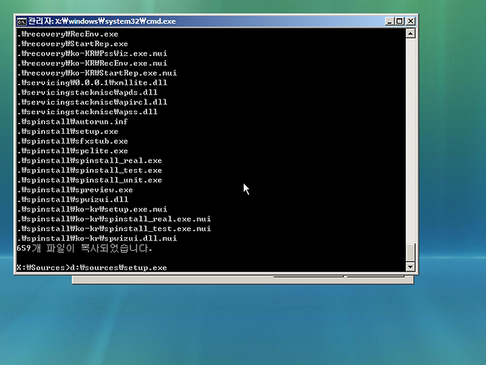Click the line spinstall\spinstall_test.exe
This screenshot has height=365, width=486.
click(90, 170)
